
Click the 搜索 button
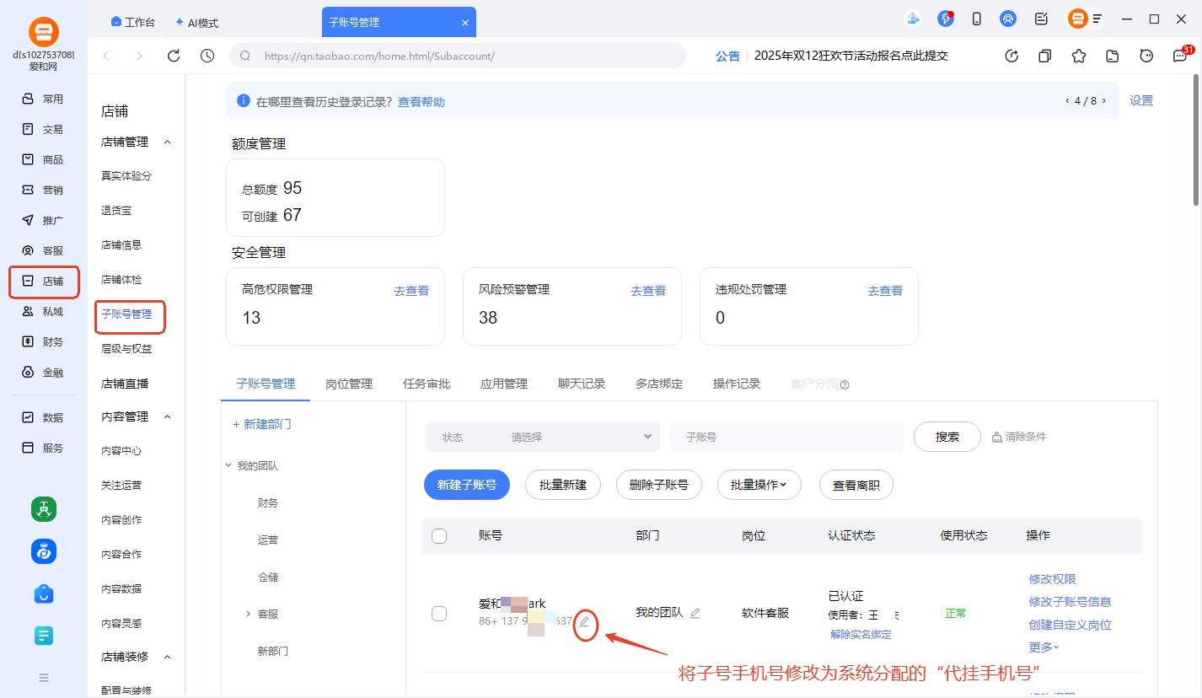click(947, 437)
